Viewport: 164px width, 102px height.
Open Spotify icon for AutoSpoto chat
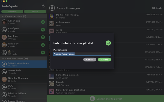(x=43, y=30)
